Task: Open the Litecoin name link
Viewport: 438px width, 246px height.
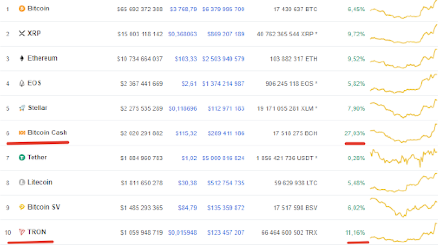Action: click(x=40, y=182)
